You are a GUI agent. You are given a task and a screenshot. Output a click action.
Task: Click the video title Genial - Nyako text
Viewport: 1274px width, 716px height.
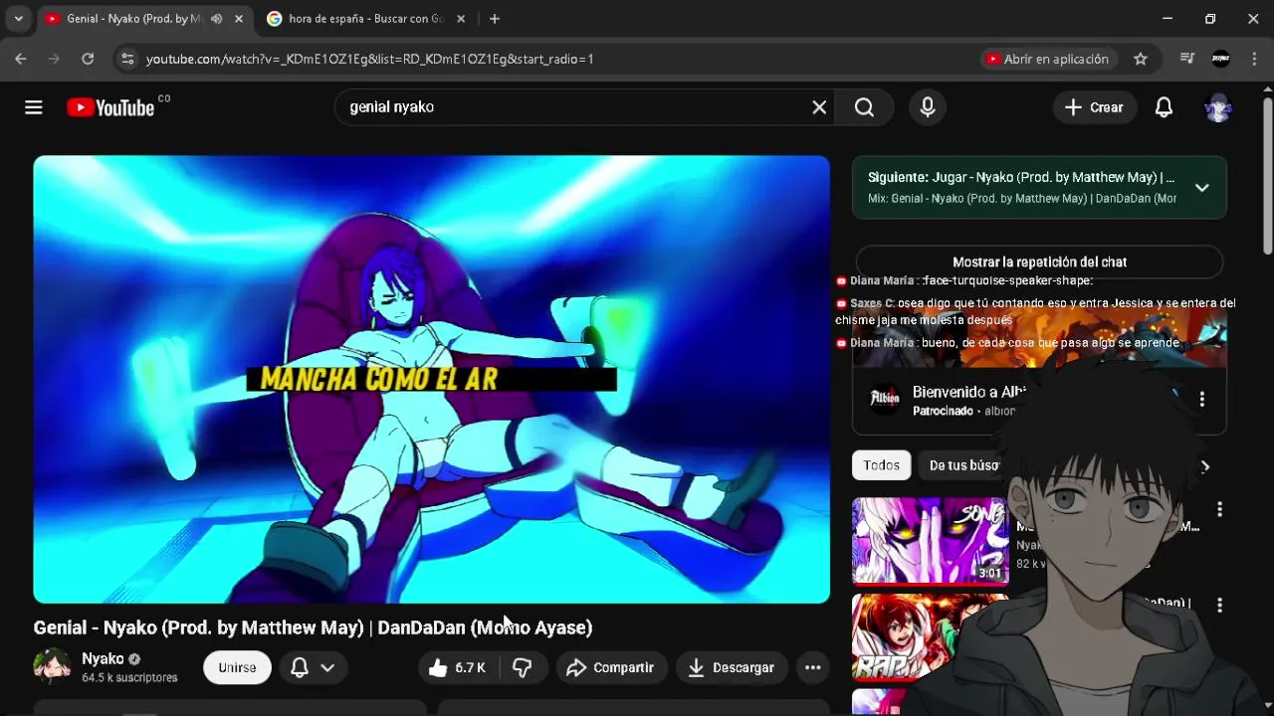(313, 627)
